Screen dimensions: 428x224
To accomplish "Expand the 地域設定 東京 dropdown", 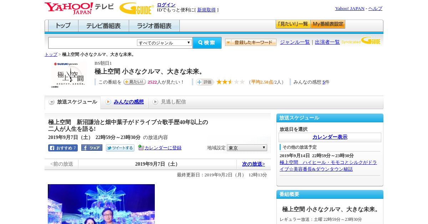I will pyautogui.click(x=247, y=148).
